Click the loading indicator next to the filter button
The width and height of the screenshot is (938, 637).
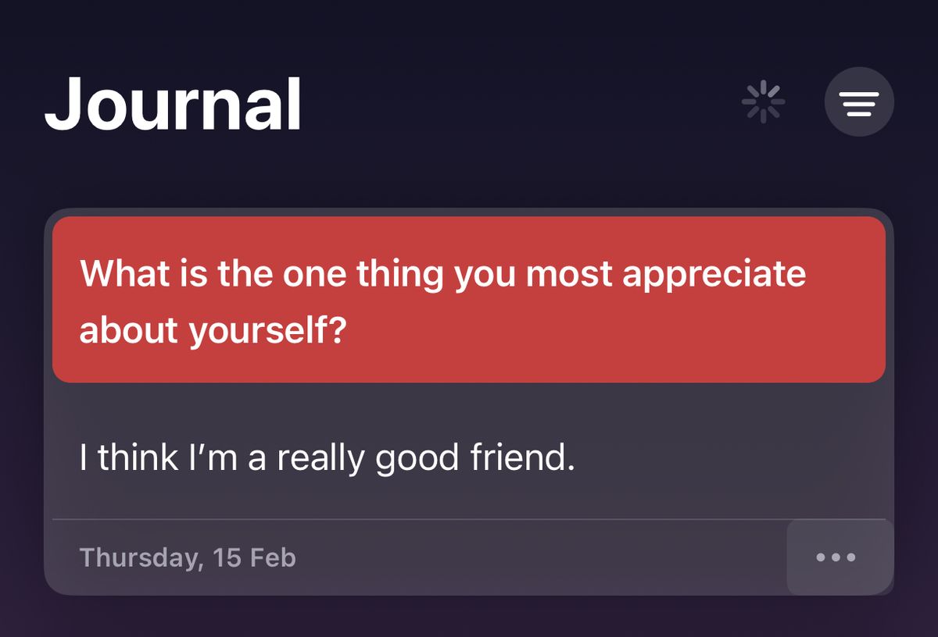(762, 100)
